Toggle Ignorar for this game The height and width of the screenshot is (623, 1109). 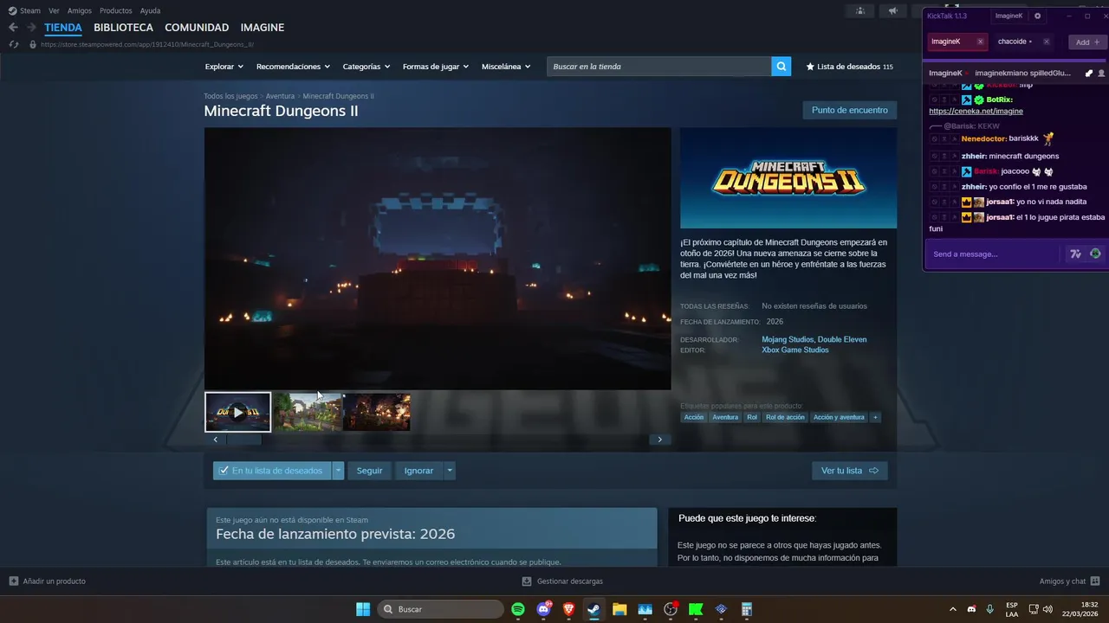tap(418, 471)
